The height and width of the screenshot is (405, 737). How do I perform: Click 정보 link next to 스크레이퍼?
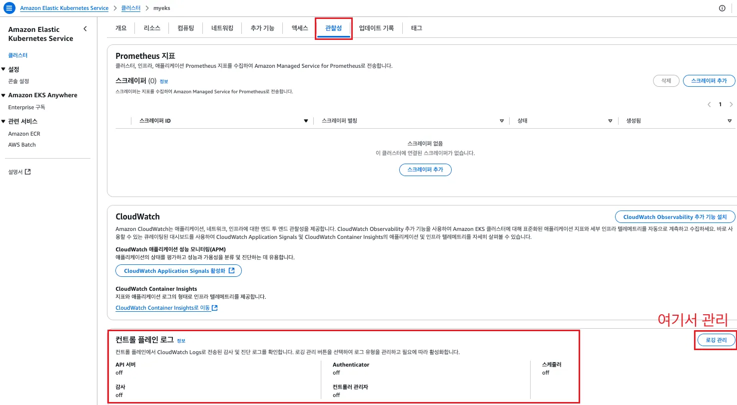coord(164,81)
